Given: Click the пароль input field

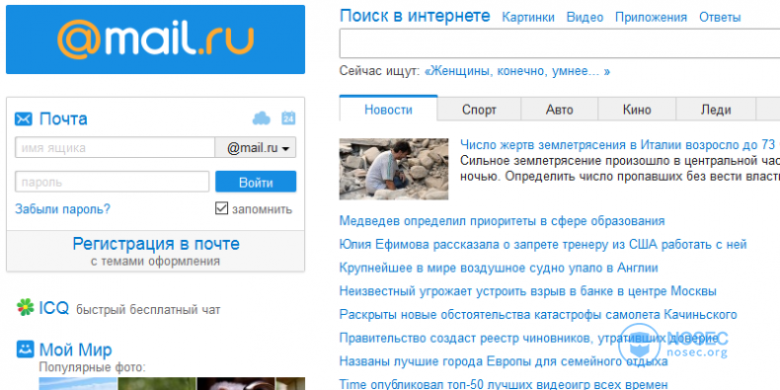Looking at the screenshot, I should click(112, 182).
